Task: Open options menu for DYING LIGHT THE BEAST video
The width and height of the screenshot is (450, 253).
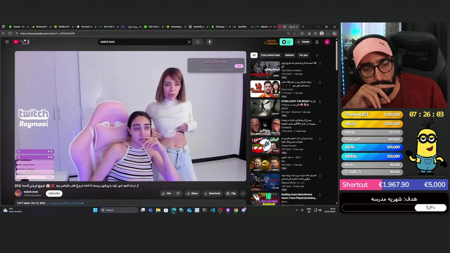Action: pyautogui.click(x=320, y=102)
